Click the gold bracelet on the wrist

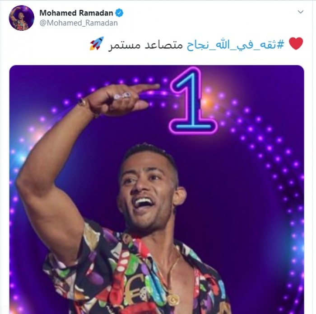(82, 102)
